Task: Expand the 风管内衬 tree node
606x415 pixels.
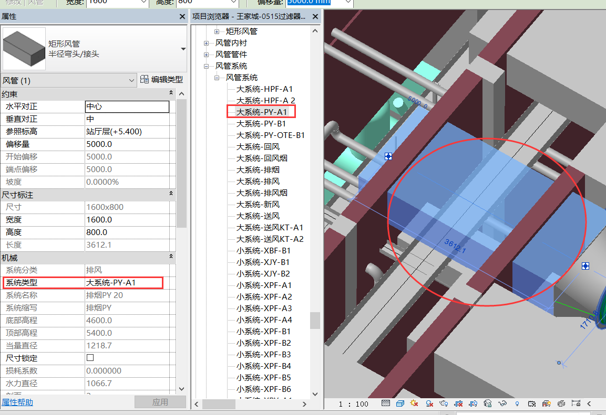Action: [207, 43]
